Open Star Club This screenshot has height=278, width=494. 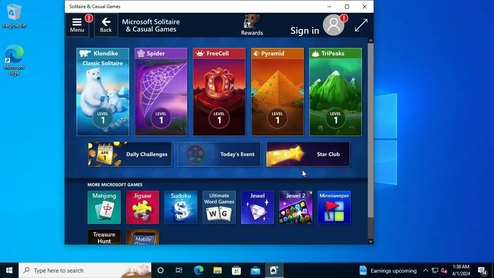click(308, 154)
